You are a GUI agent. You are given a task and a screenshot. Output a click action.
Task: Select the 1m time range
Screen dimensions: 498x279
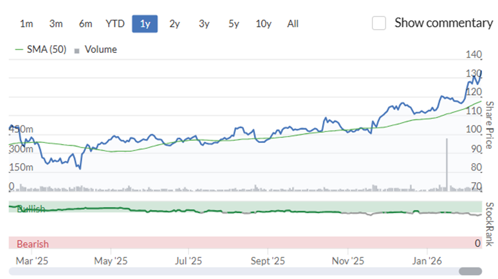(x=26, y=24)
